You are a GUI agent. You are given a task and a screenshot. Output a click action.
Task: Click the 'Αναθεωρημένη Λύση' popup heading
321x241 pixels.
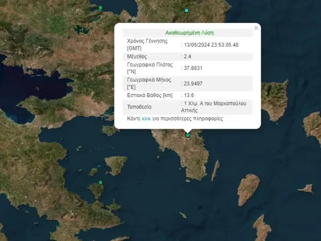point(187,33)
